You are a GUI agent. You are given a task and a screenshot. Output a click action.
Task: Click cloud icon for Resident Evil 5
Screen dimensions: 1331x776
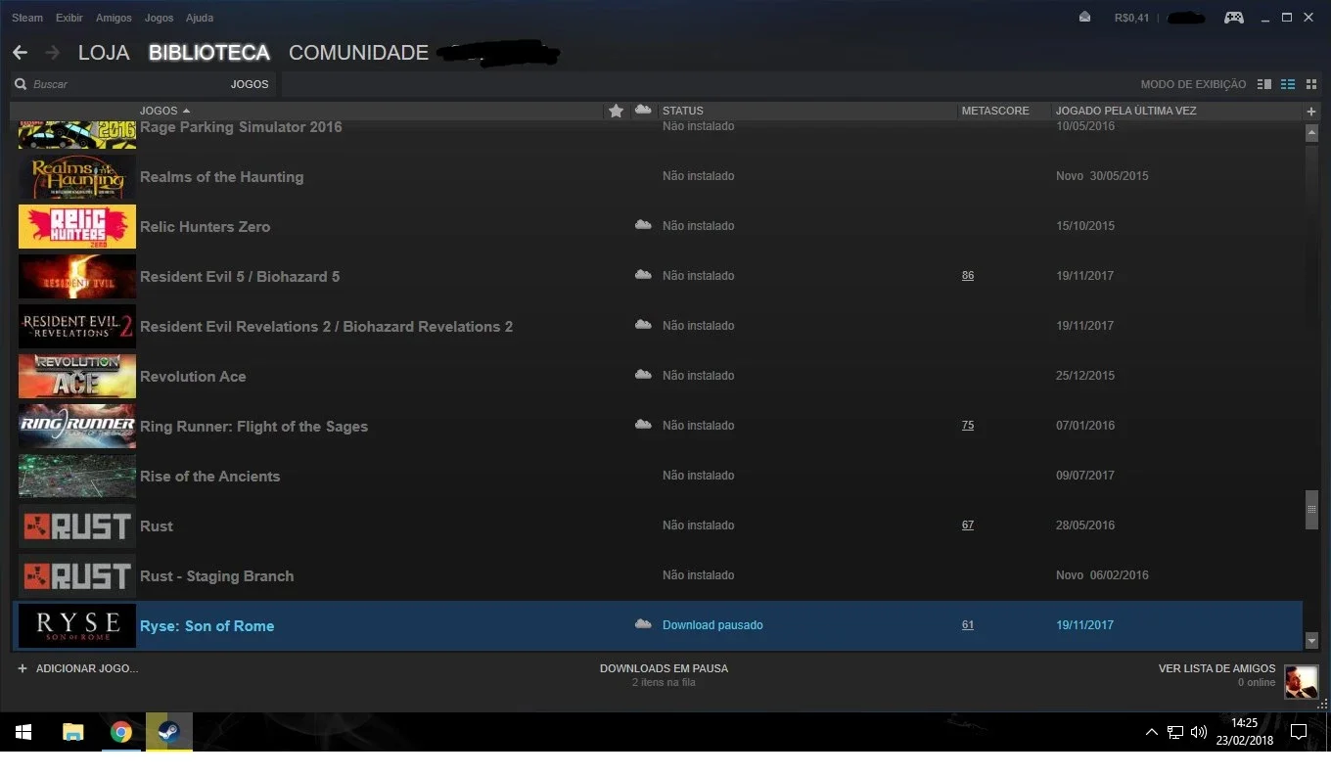pos(643,275)
